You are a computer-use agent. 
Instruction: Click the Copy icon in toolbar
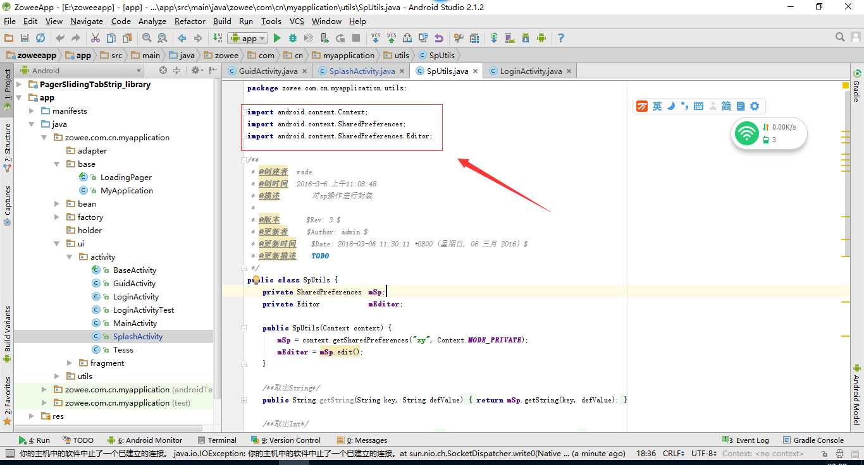[111, 38]
